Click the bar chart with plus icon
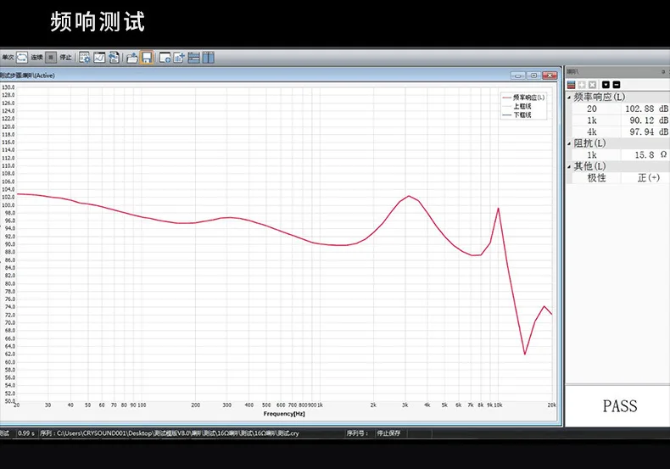This screenshot has height=469, width=670. point(179,57)
